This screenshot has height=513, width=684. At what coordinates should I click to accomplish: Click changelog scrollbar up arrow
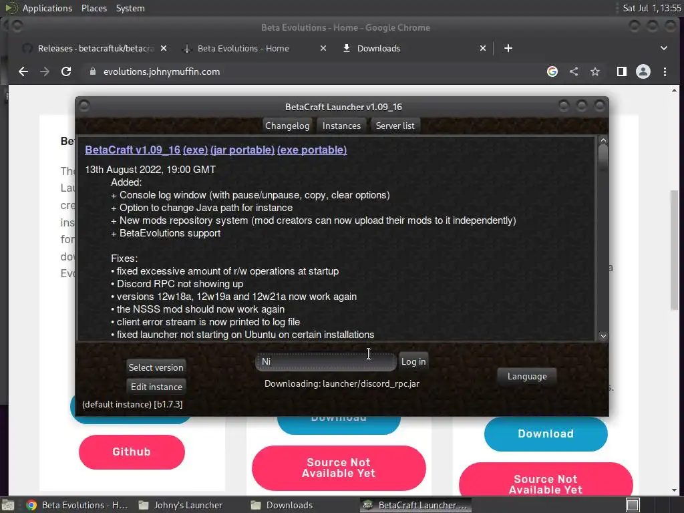(603, 140)
